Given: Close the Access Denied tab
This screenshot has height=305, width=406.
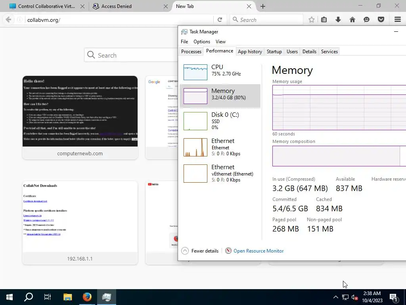Looking at the screenshot, I should [x=166, y=6].
